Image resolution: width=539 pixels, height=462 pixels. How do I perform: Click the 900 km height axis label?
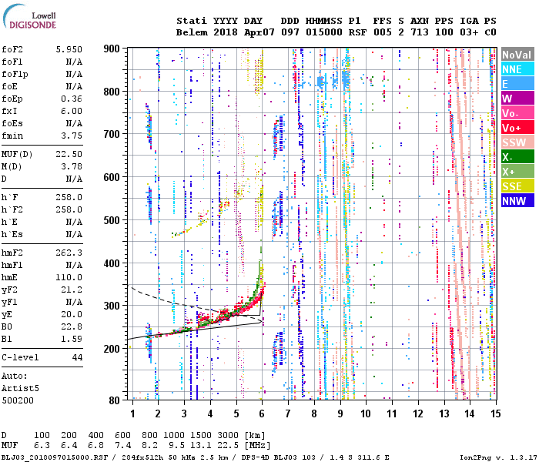coord(112,49)
